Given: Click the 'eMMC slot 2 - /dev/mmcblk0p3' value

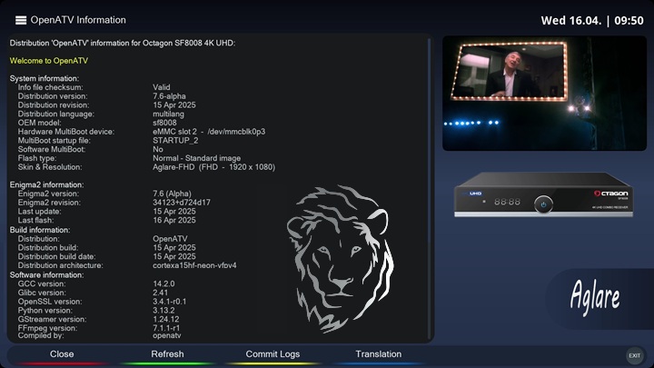Looking at the screenshot, I should coord(209,132).
